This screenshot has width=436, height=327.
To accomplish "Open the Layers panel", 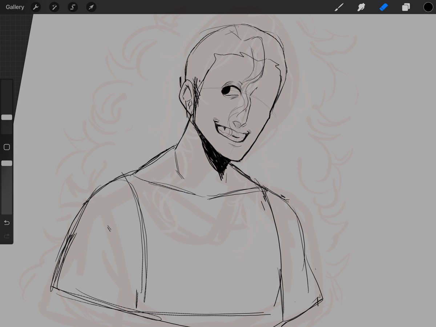I will [x=406, y=7].
